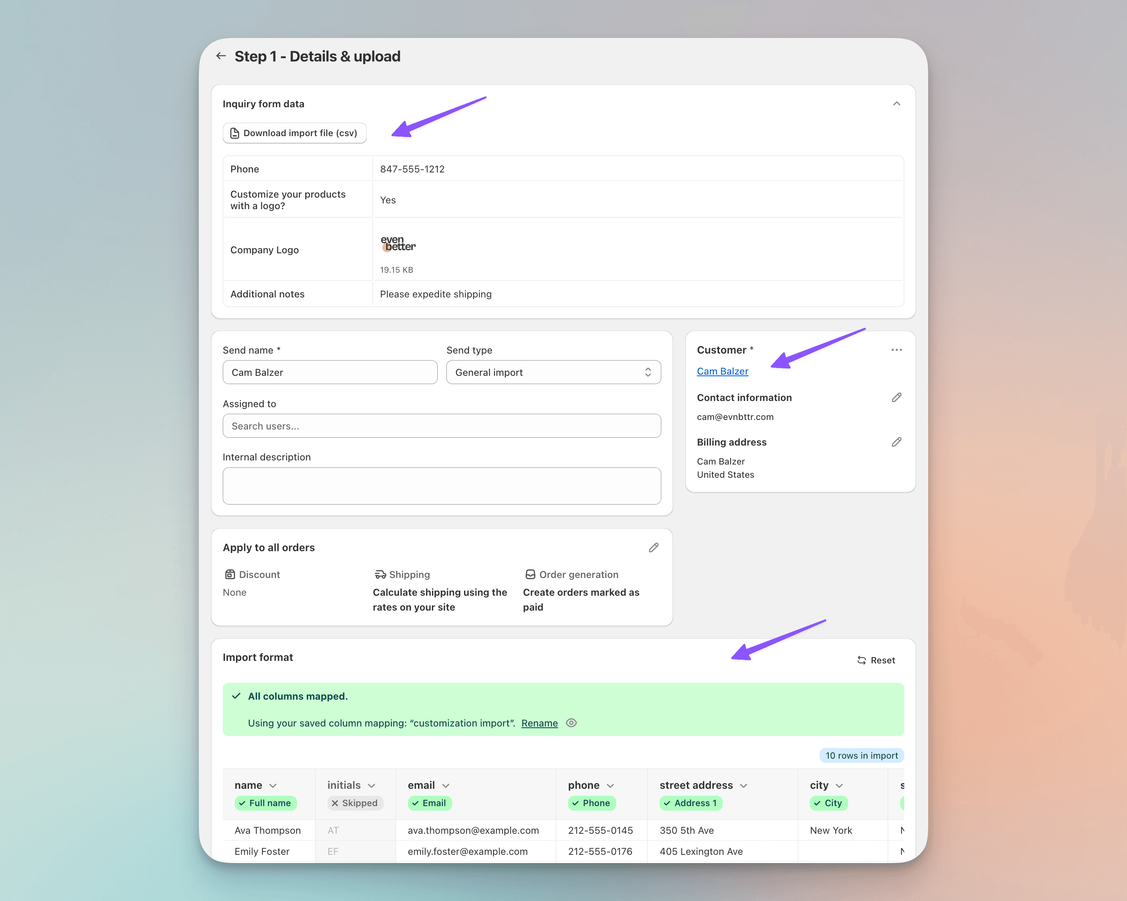1127x901 pixels.
Task: Reset the import format mapping
Action: 875,660
